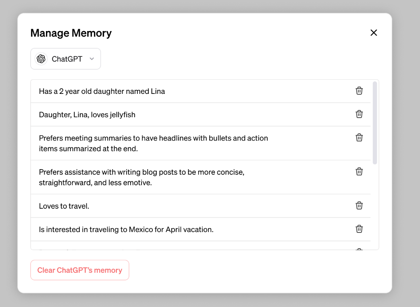420x307 pixels.
Task: Close the Manage Memory dialog
Action: point(374,33)
